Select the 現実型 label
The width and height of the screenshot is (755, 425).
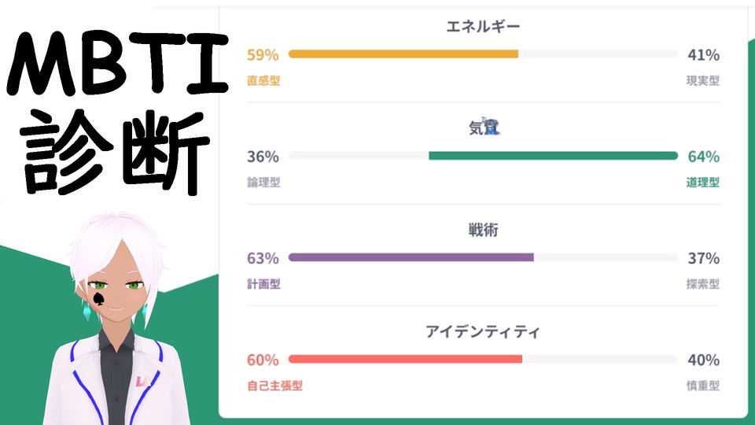702,80
